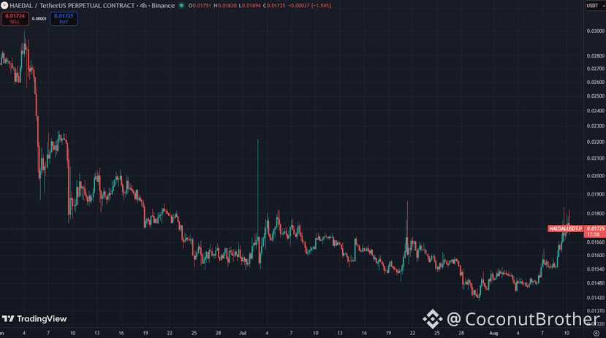Click price axis label 0.01420

[x=595, y=298]
